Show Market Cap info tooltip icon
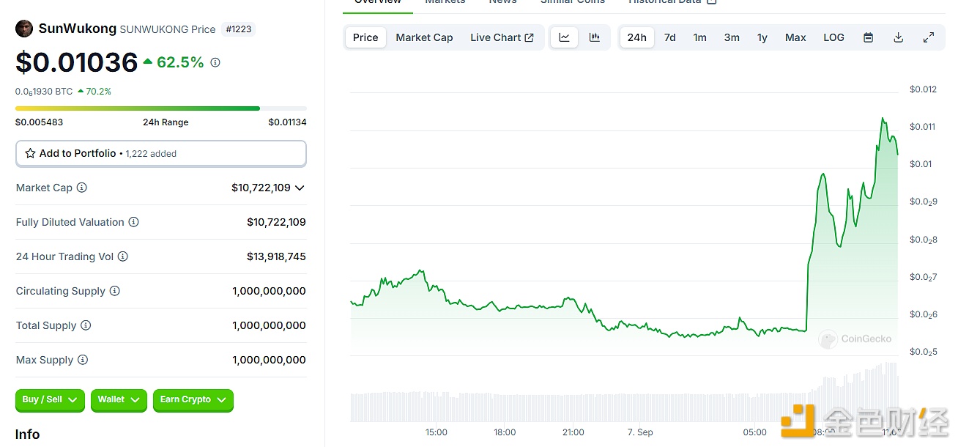This screenshot has width=958, height=447. 82,188
